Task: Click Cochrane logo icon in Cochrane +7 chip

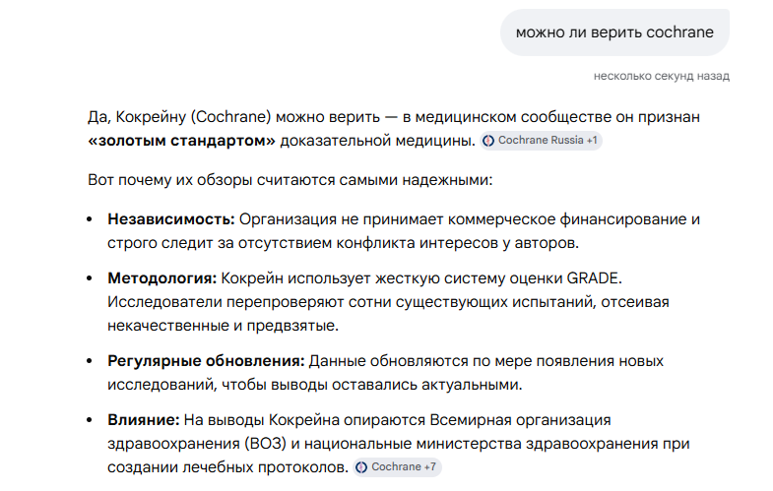Action: coord(361,467)
